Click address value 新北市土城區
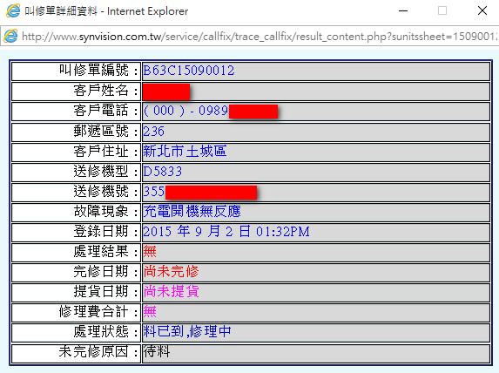 [185, 151]
